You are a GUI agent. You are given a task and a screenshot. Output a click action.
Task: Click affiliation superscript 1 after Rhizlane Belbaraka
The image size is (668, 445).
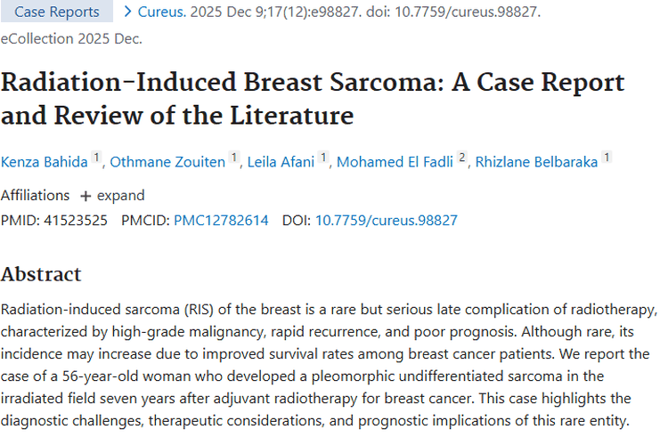click(607, 158)
